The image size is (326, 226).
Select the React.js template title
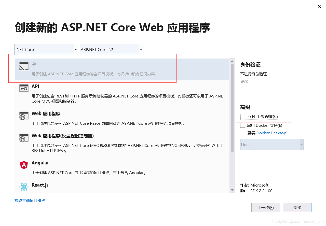40,185
